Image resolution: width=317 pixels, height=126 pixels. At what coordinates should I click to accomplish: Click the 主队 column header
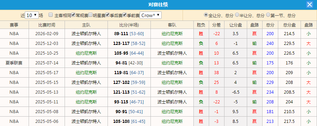click(86, 25)
